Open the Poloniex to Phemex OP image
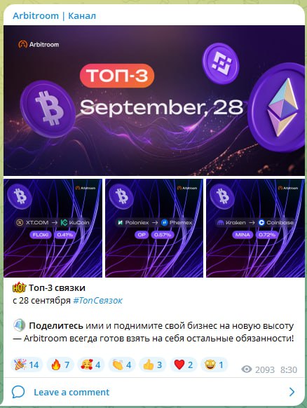 point(154,228)
